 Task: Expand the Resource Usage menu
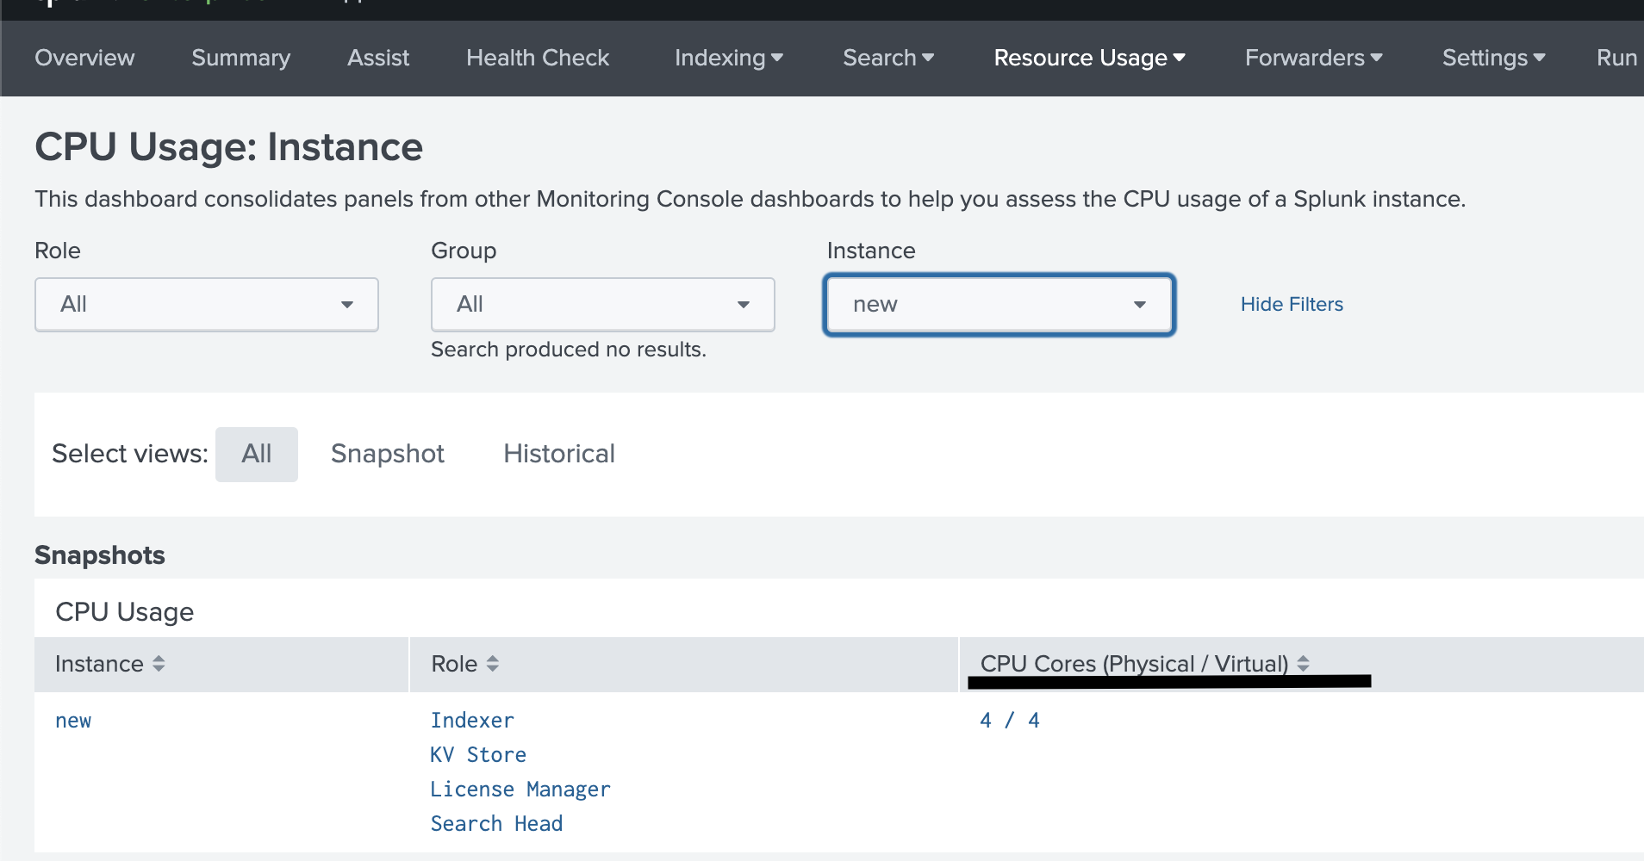[1089, 58]
